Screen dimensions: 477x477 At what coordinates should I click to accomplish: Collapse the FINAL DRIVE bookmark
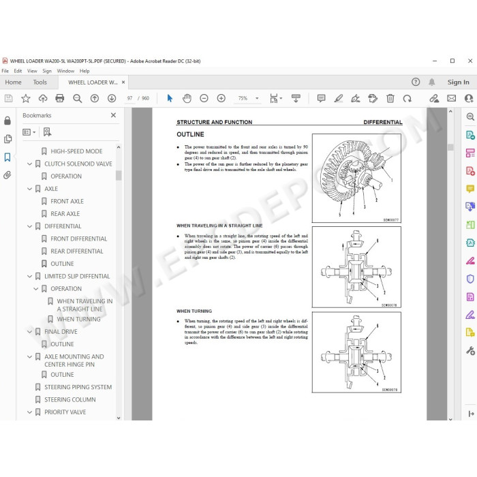pyautogui.click(x=29, y=332)
